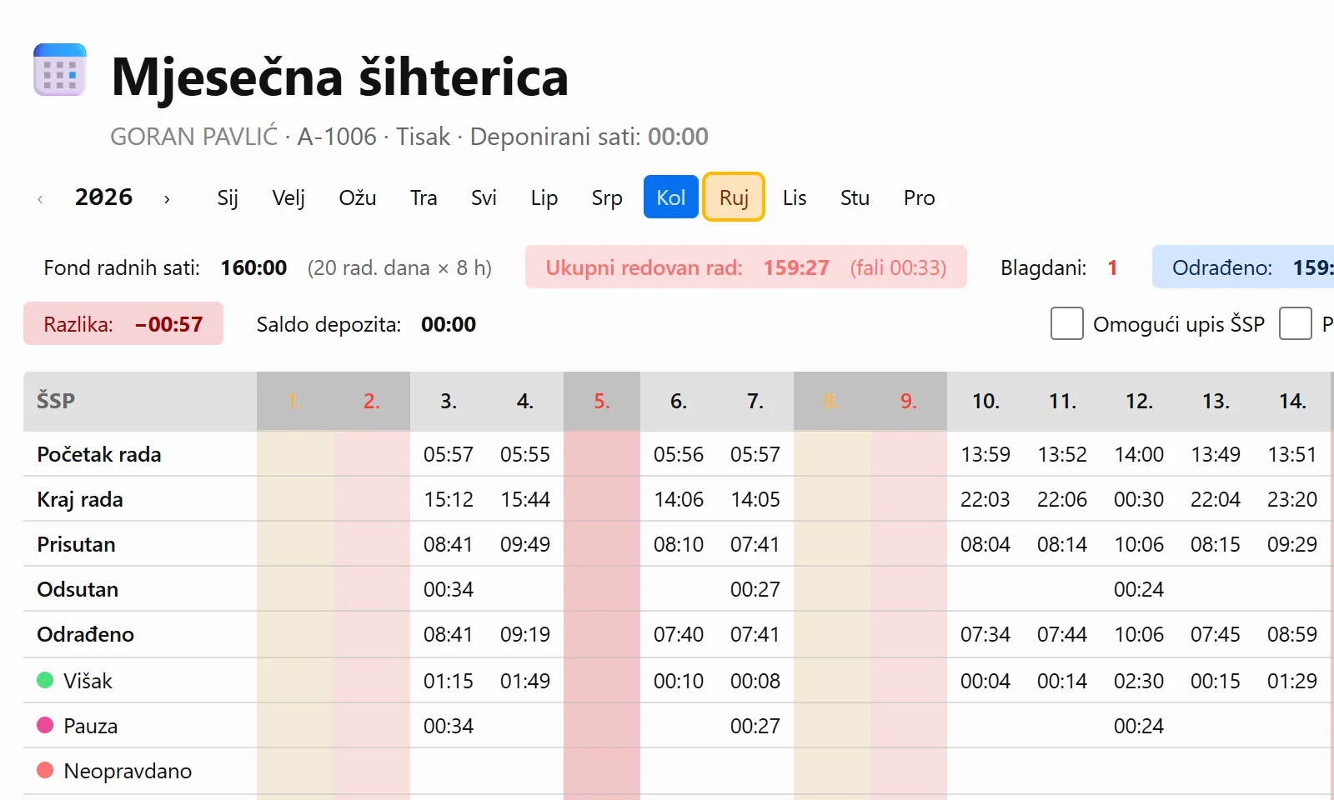Click Odsutan cell 00:27 for day 7
The width and height of the screenshot is (1334, 800).
(755, 589)
